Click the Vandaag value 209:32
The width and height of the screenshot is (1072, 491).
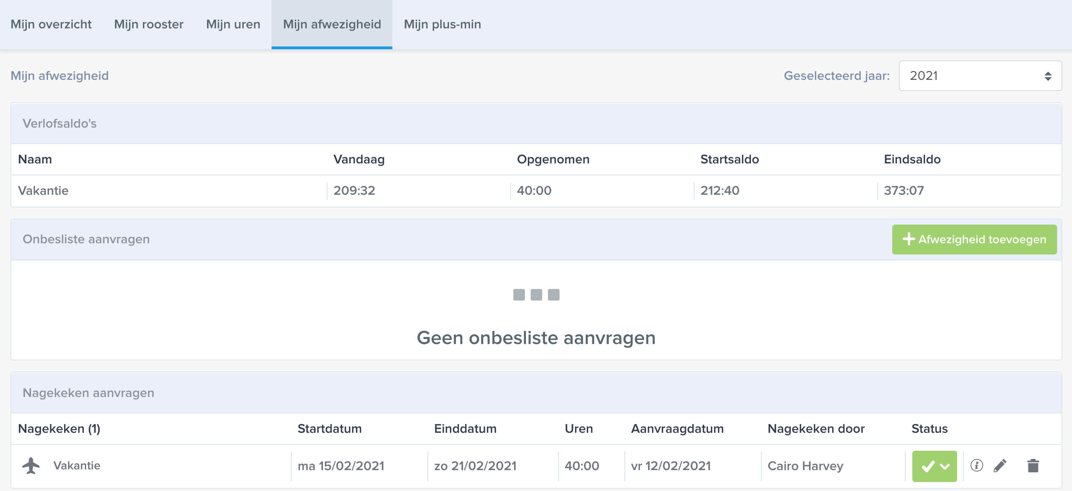tap(354, 191)
